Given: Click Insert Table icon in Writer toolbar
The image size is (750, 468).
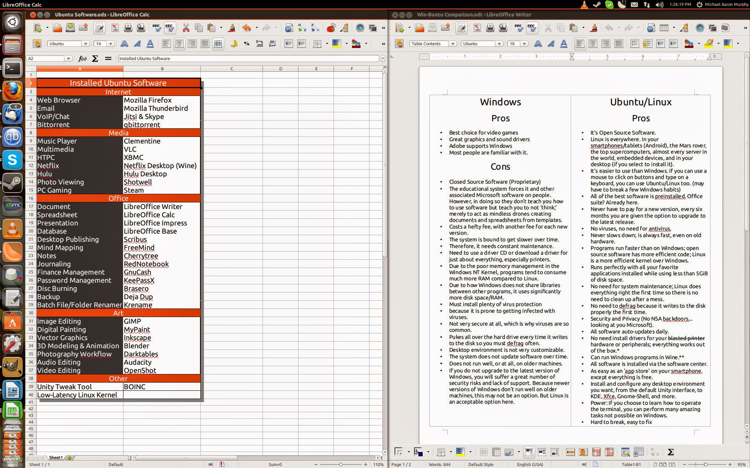Looking at the screenshot, I should (664, 28).
